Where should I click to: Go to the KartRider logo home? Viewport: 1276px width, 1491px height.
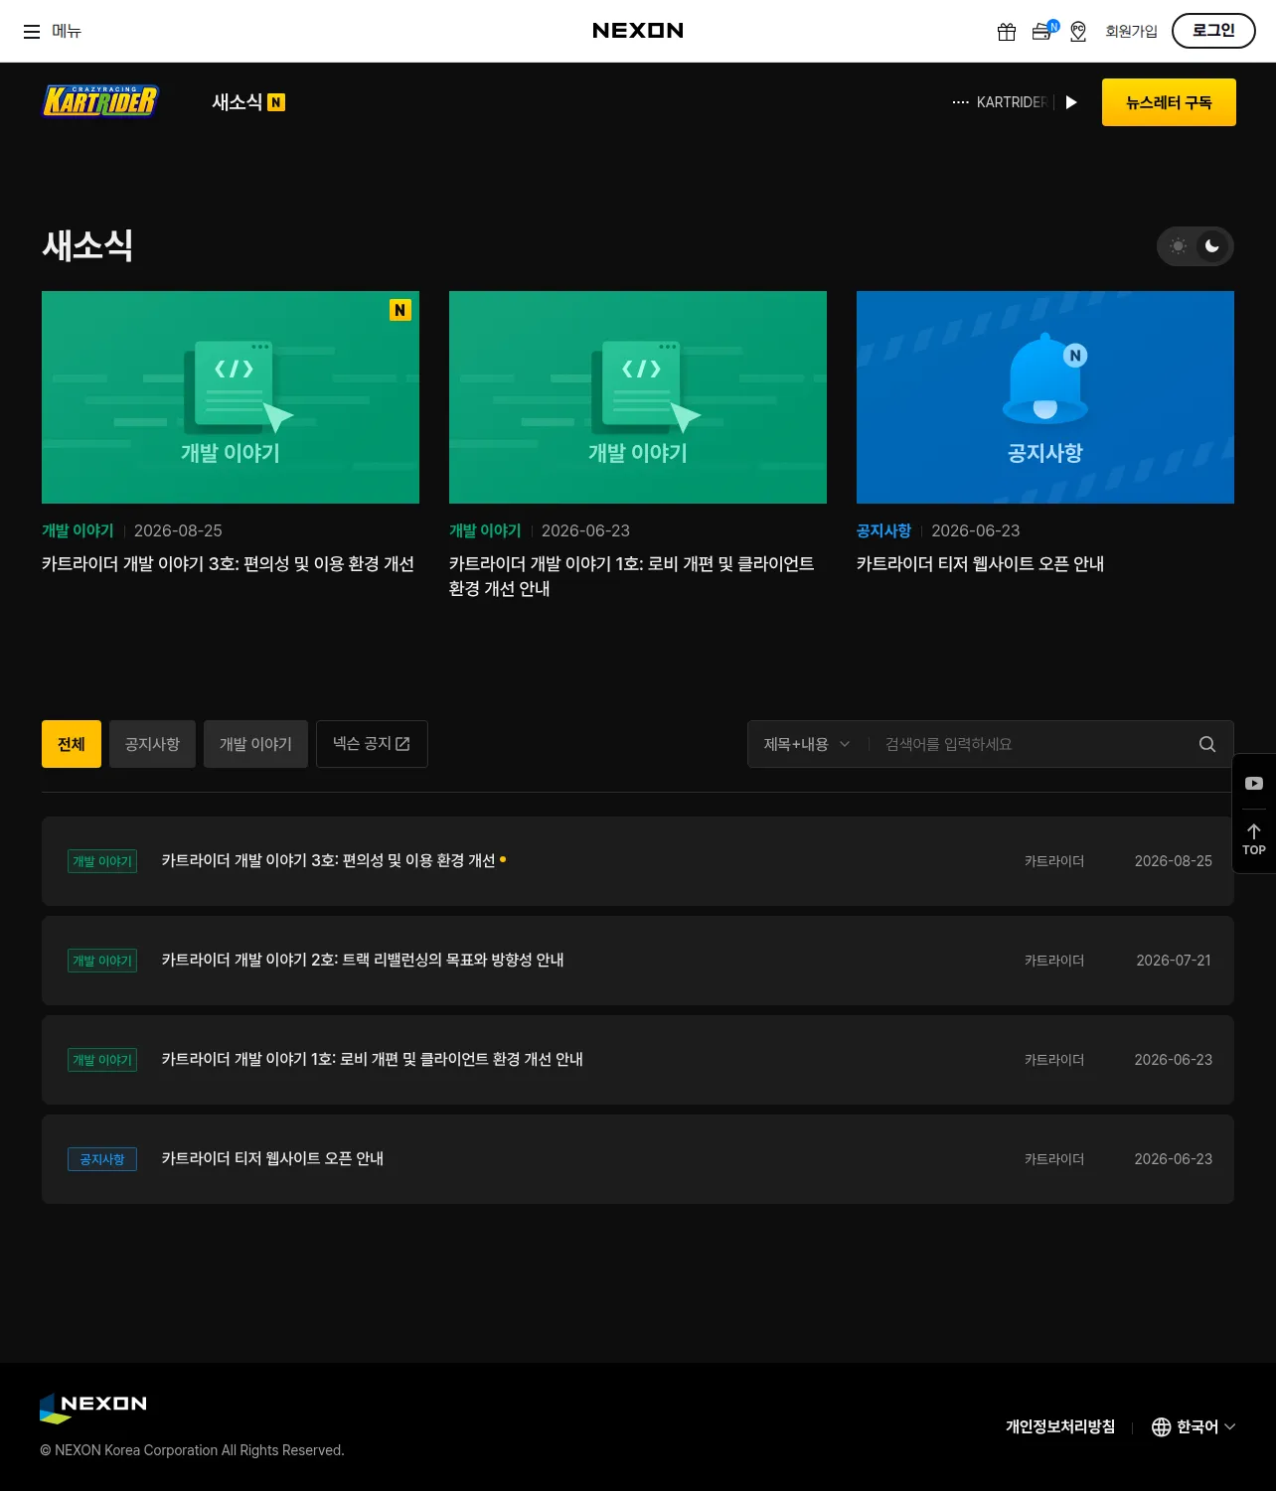[100, 101]
